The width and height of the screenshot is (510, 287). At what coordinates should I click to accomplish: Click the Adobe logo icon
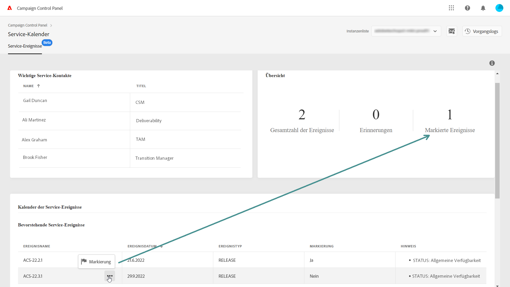[x=10, y=8]
